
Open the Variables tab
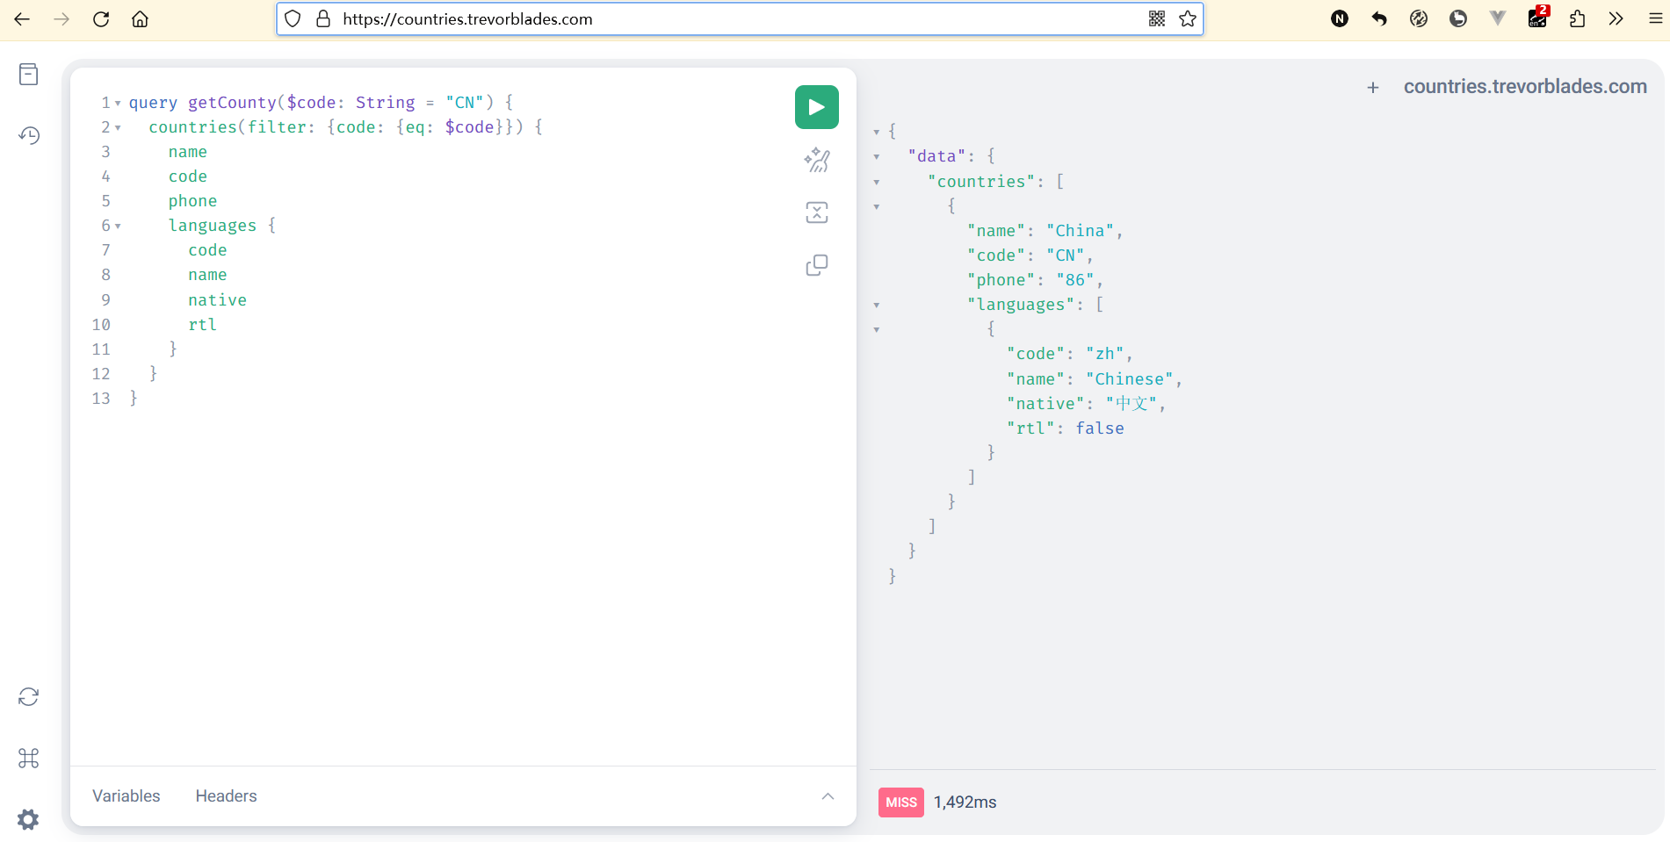[127, 796]
